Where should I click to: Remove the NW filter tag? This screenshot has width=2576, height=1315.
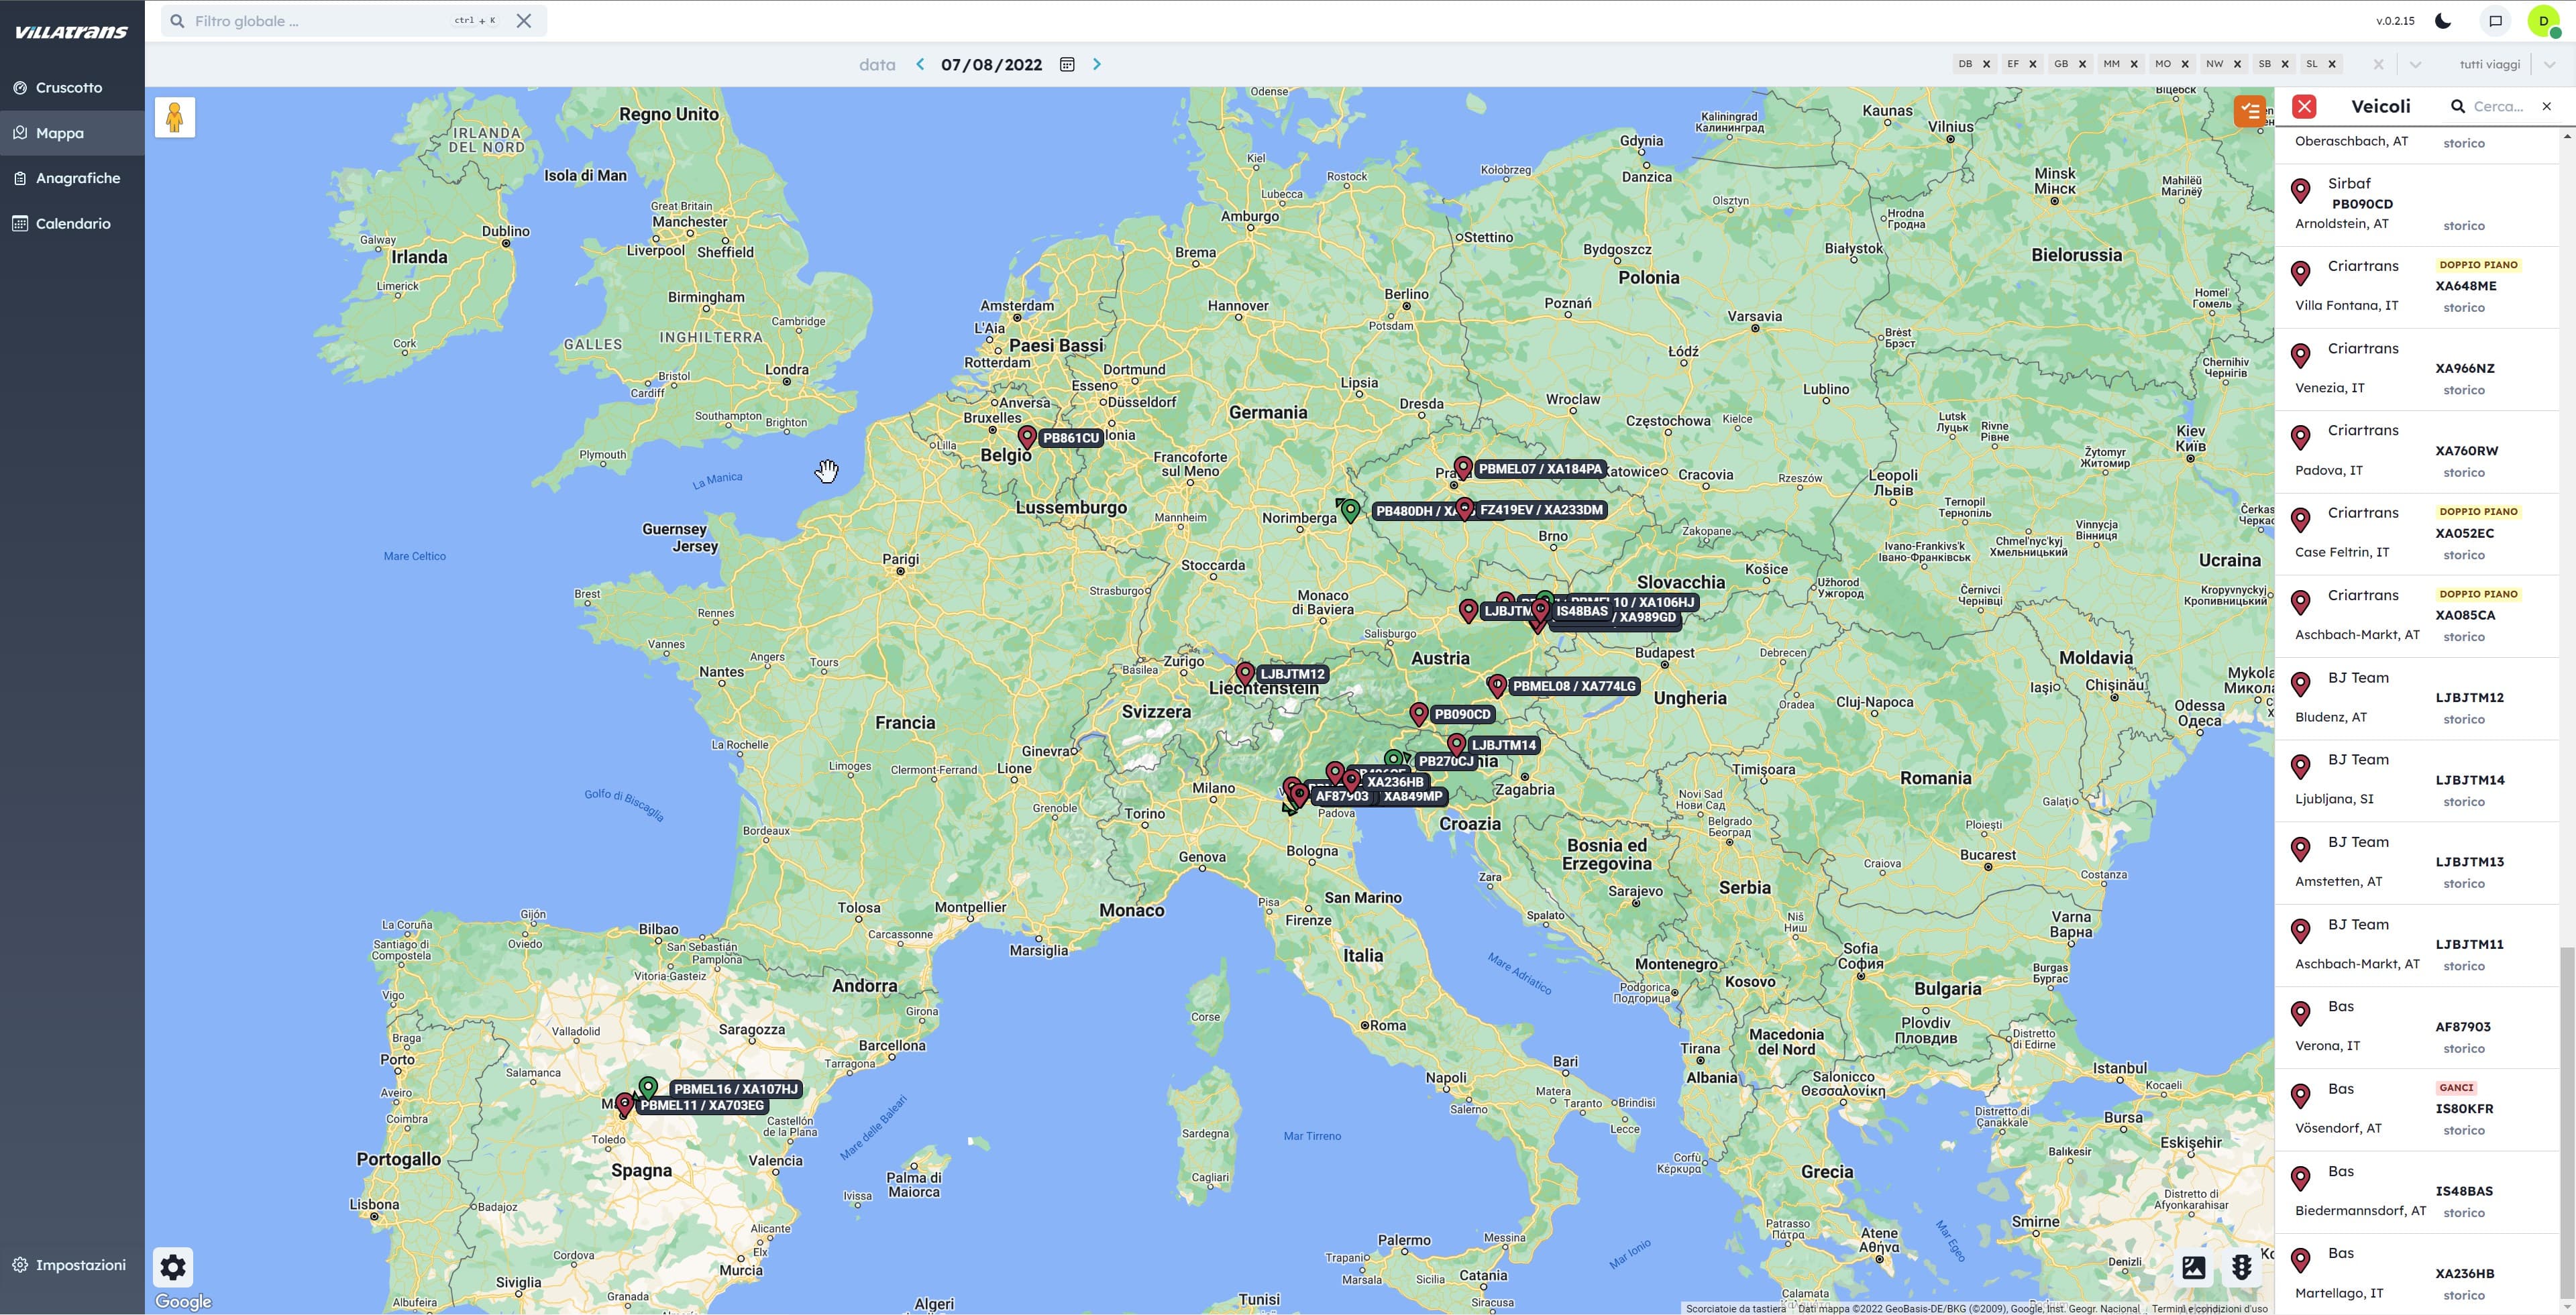tap(2238, 64)
